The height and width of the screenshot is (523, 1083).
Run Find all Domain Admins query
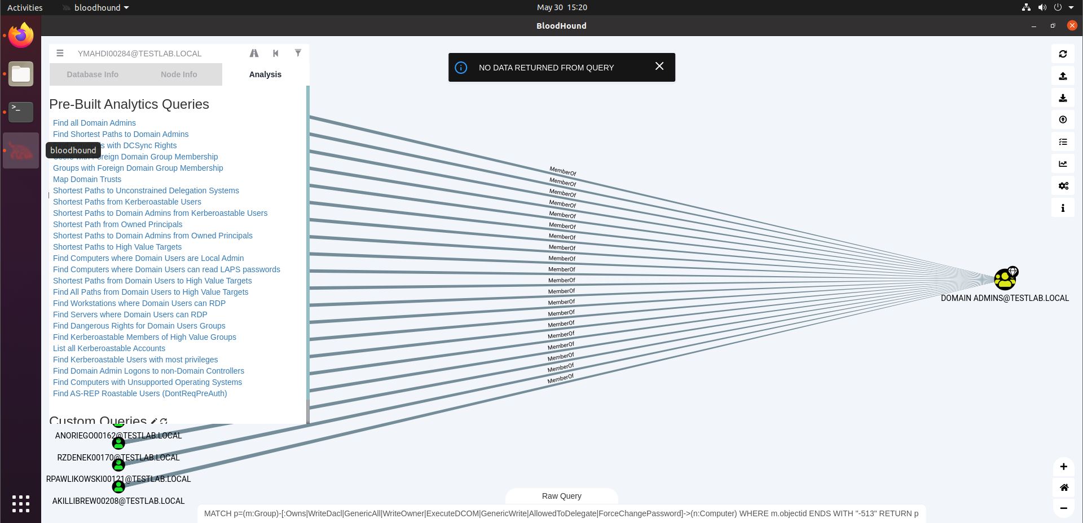94,123
